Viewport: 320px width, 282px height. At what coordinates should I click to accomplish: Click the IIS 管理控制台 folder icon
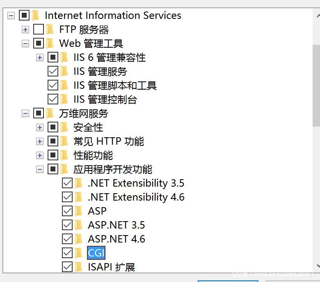pyautogui.click(x=64, y=99)
